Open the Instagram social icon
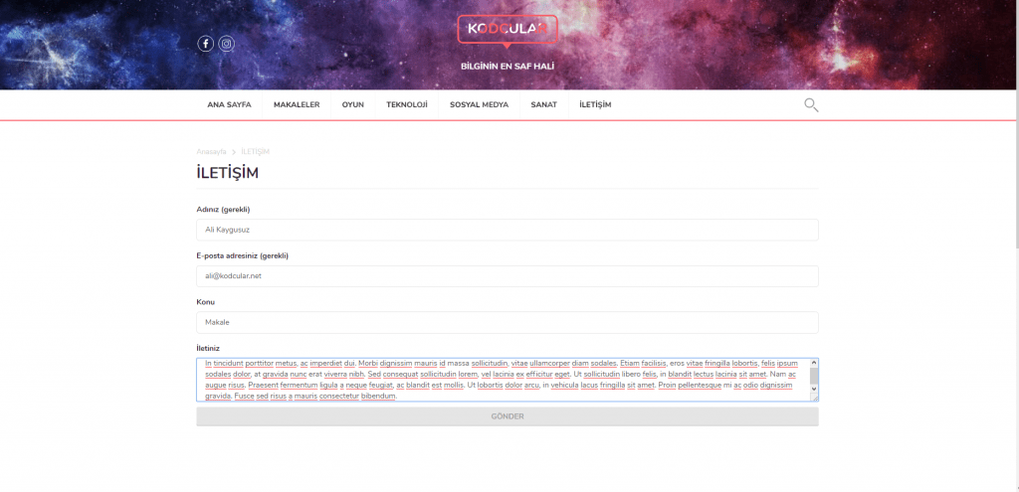 coord(226,44)
